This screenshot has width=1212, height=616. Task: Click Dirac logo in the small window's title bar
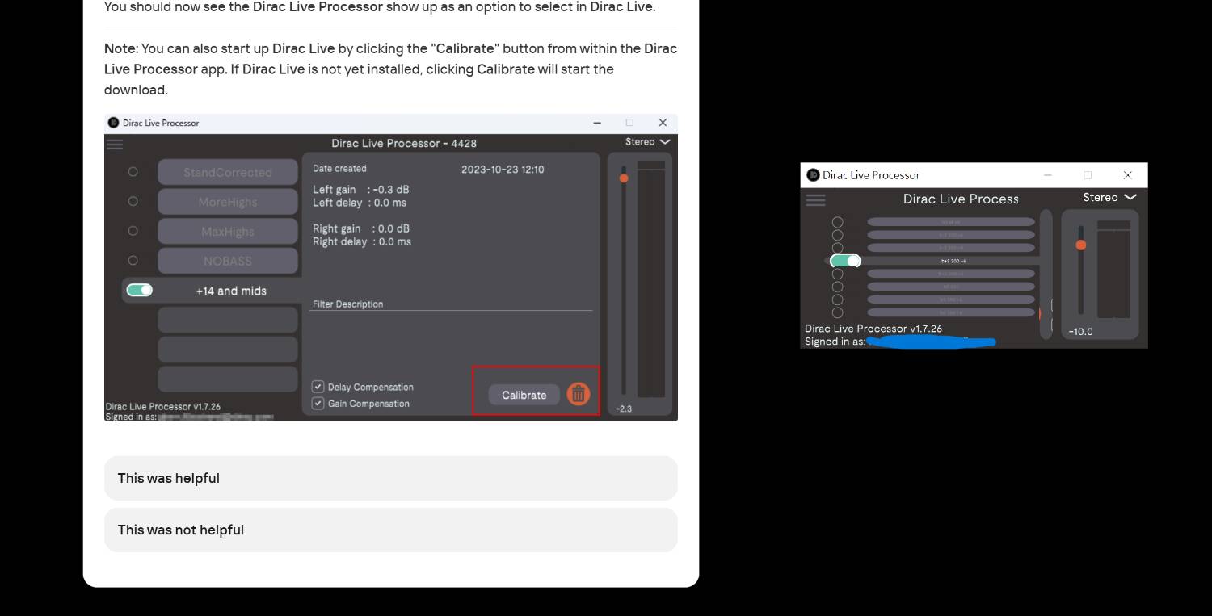tap(813, 175)
